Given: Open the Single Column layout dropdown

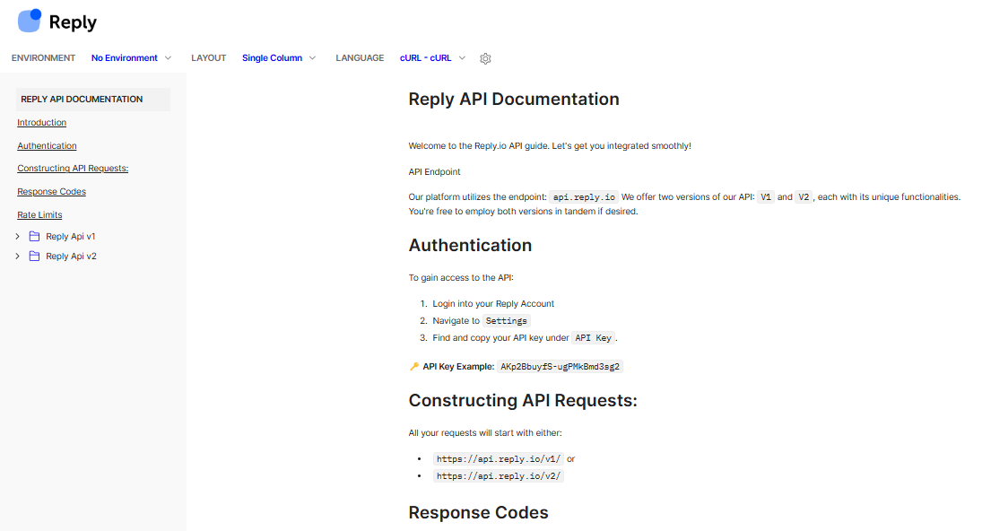Looking at the screenshot, I should (x=279, y=57).
